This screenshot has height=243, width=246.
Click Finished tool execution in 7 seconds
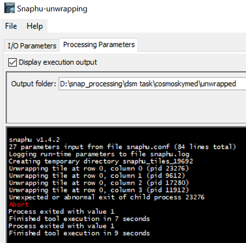point(79,219)
